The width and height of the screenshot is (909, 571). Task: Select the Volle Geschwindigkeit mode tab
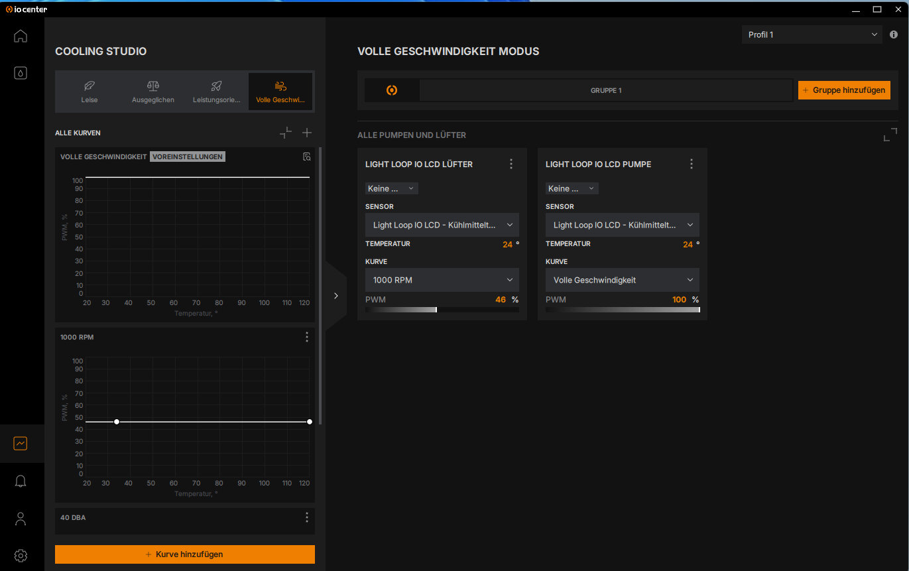280,92
